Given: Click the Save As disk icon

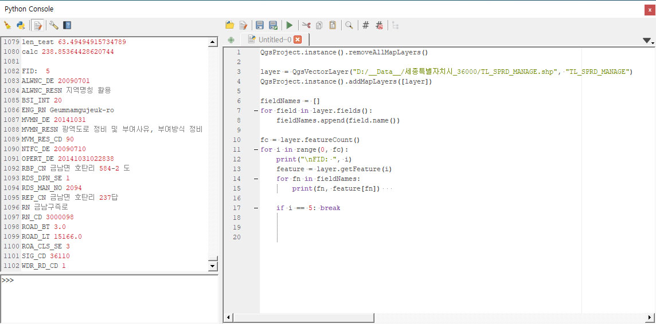Looking at the screenshot, I should [x=273, y=25].
